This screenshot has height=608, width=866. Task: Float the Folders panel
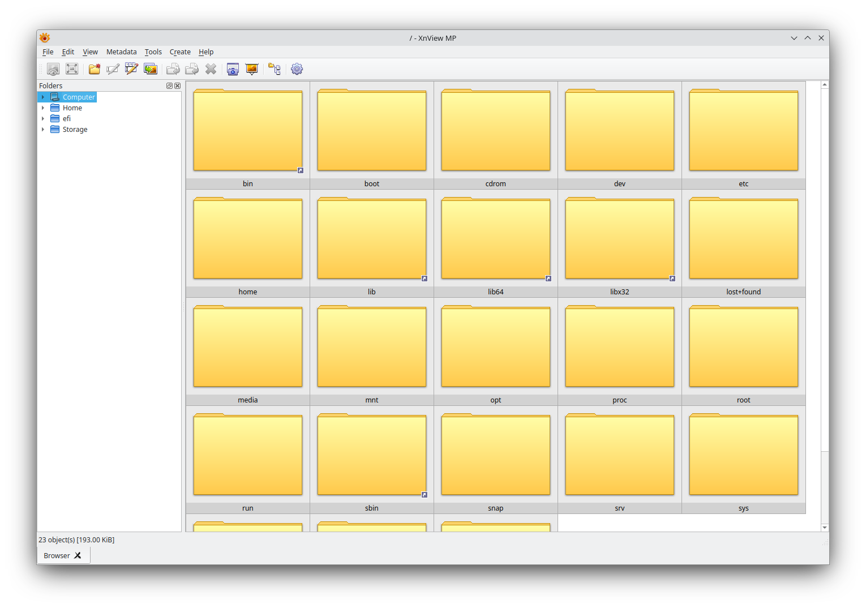pos(169,86)
